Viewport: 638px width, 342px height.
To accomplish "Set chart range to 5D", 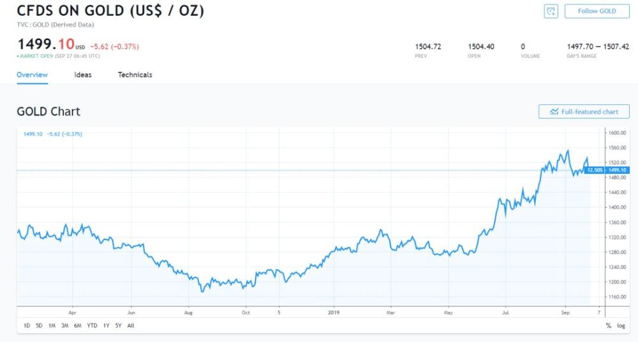I will point(39,325).
